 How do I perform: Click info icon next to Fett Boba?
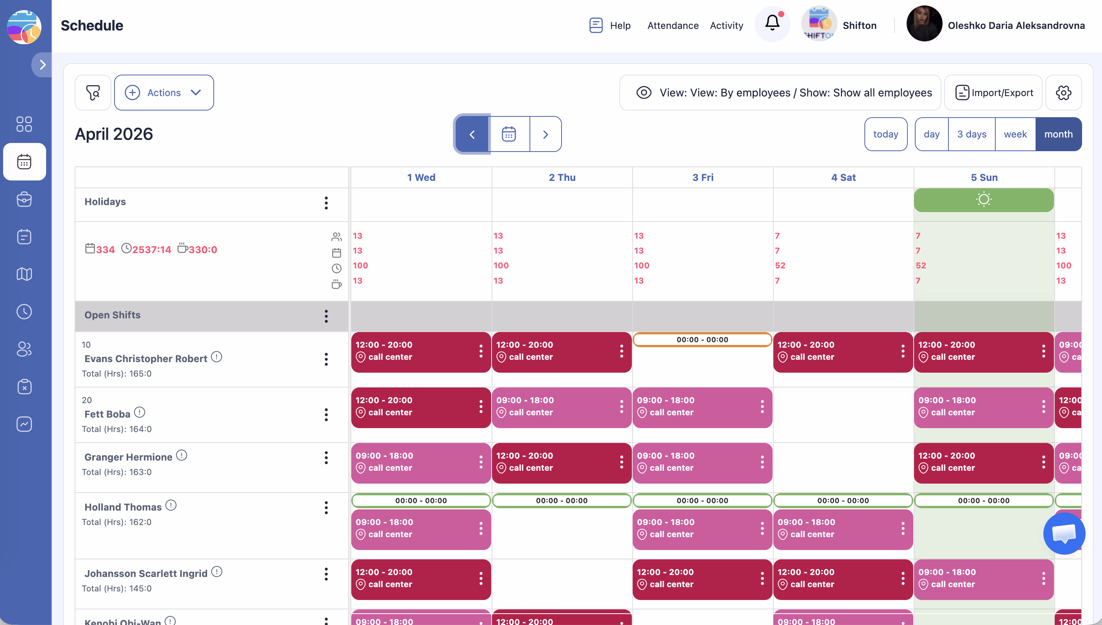click(x=140, y=412)
